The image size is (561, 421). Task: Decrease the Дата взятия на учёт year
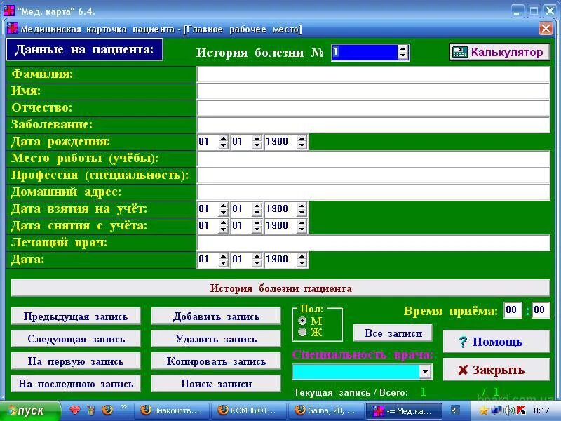click(302, 213)
